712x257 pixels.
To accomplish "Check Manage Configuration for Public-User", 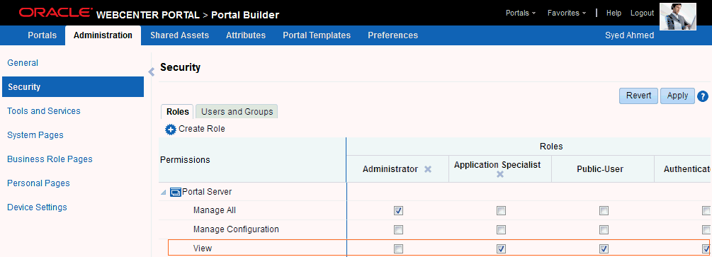I will 604,230.
